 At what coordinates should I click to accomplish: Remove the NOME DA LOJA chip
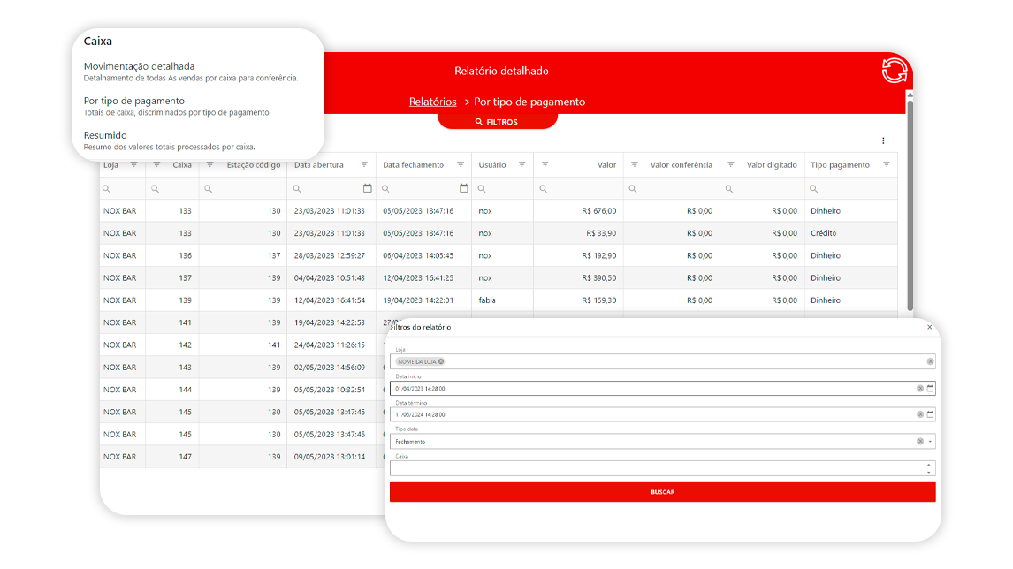coord(441,361)
